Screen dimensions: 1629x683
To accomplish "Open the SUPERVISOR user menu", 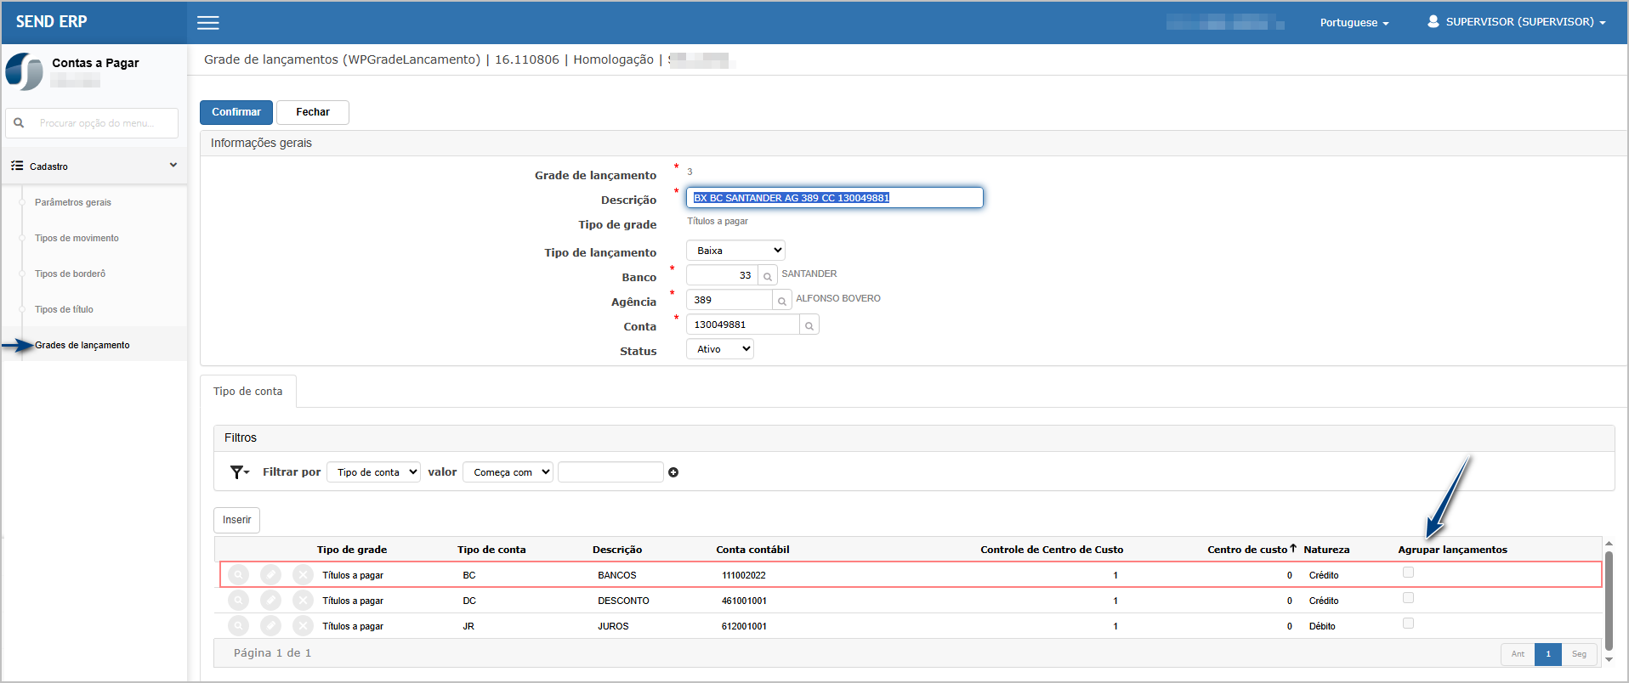I will [1518, 22].
